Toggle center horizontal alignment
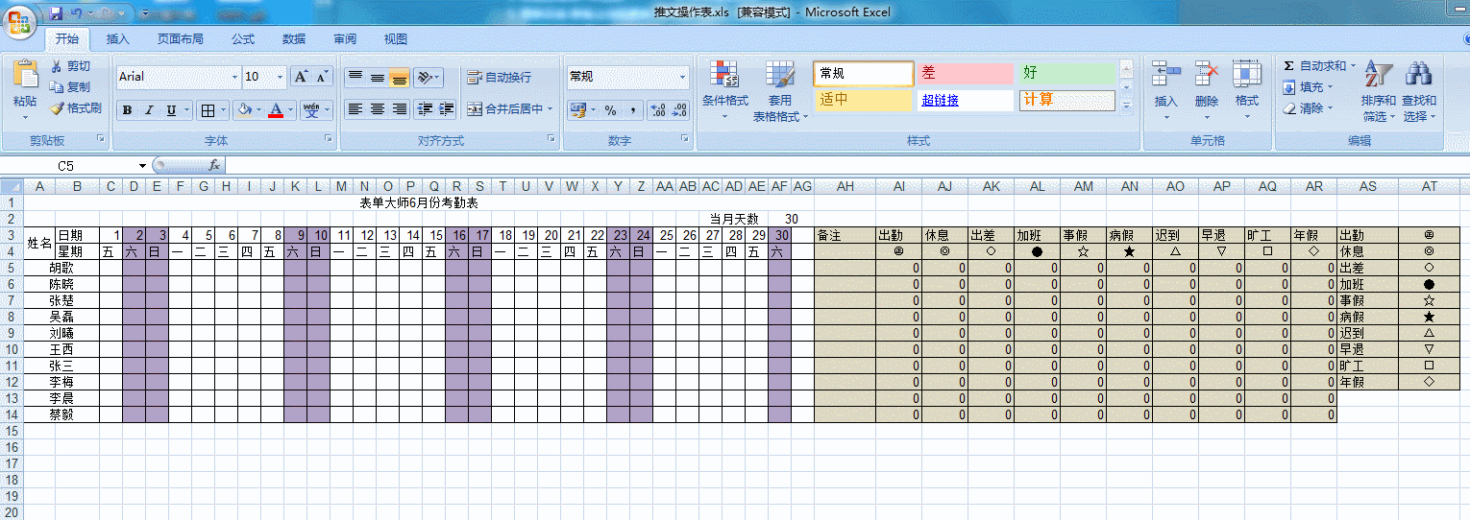 [378, 109]
